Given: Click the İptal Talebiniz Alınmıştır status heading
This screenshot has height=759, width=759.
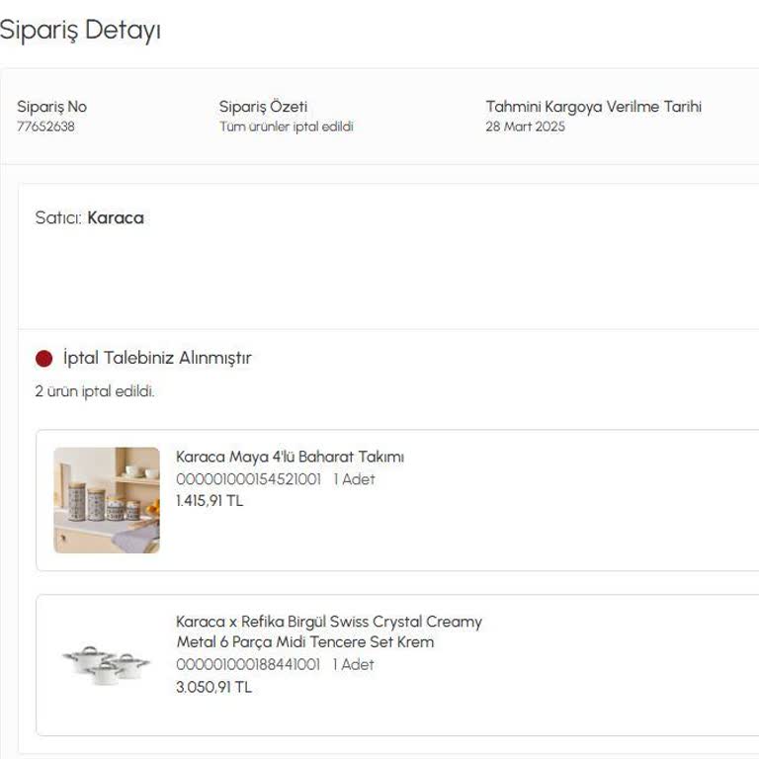Looking at the screenshot, I should point(157,358).
